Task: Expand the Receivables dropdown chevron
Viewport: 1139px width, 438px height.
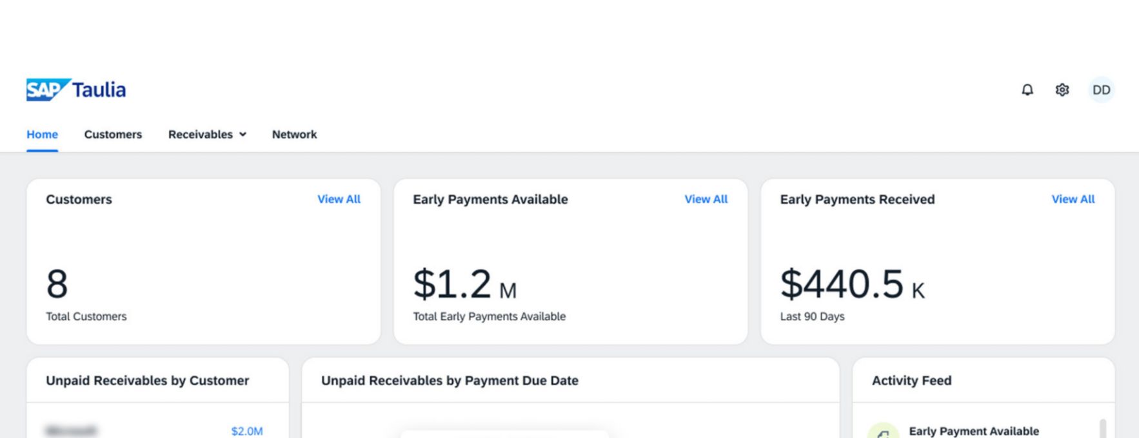Action: click(243, 135)
